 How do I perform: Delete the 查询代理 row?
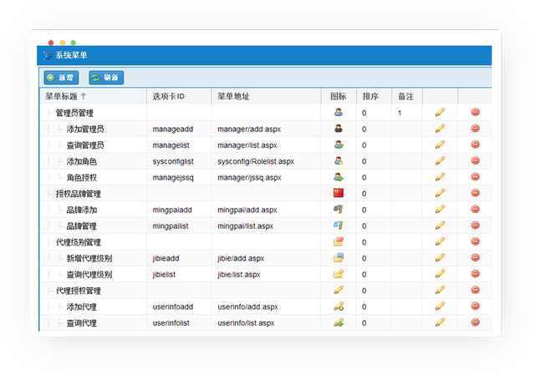pyautogui.click(x=475, y=322)
